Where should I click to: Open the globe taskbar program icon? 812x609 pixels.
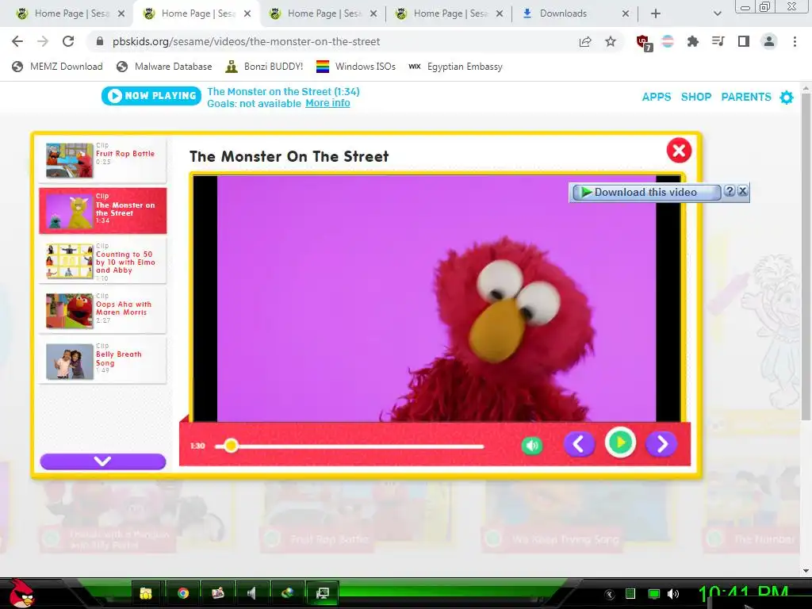click(x=287, y=593)
